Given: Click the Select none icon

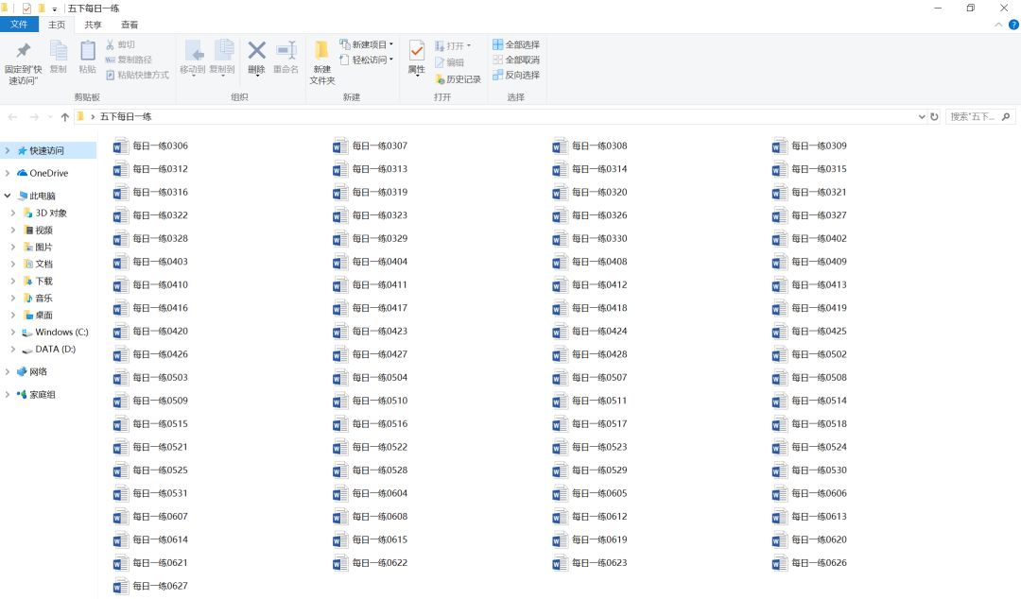Looking at the screenshot, I should (497, 60).
